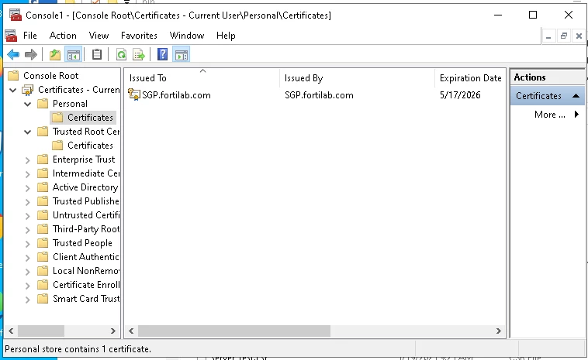588x360 pixels.
Task: Click the Issued By value SGP.fortilab.com
Action: 319,95
